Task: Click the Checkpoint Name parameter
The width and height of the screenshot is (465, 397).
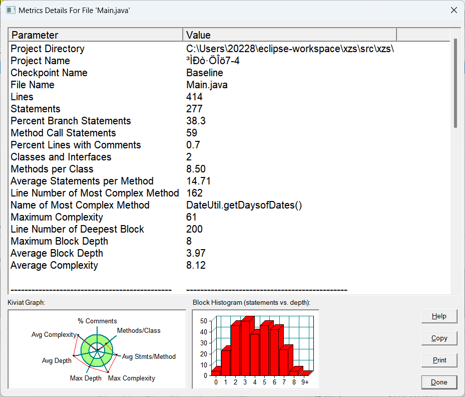Action: (x=49, y=73)
